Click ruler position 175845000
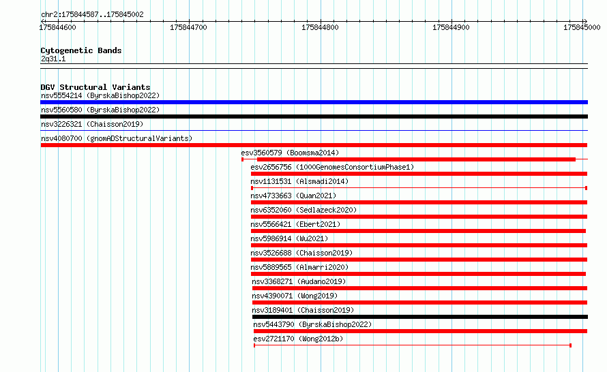Image resolution: width=607 pixels, height=372 pixels. (x=582, y=27)
